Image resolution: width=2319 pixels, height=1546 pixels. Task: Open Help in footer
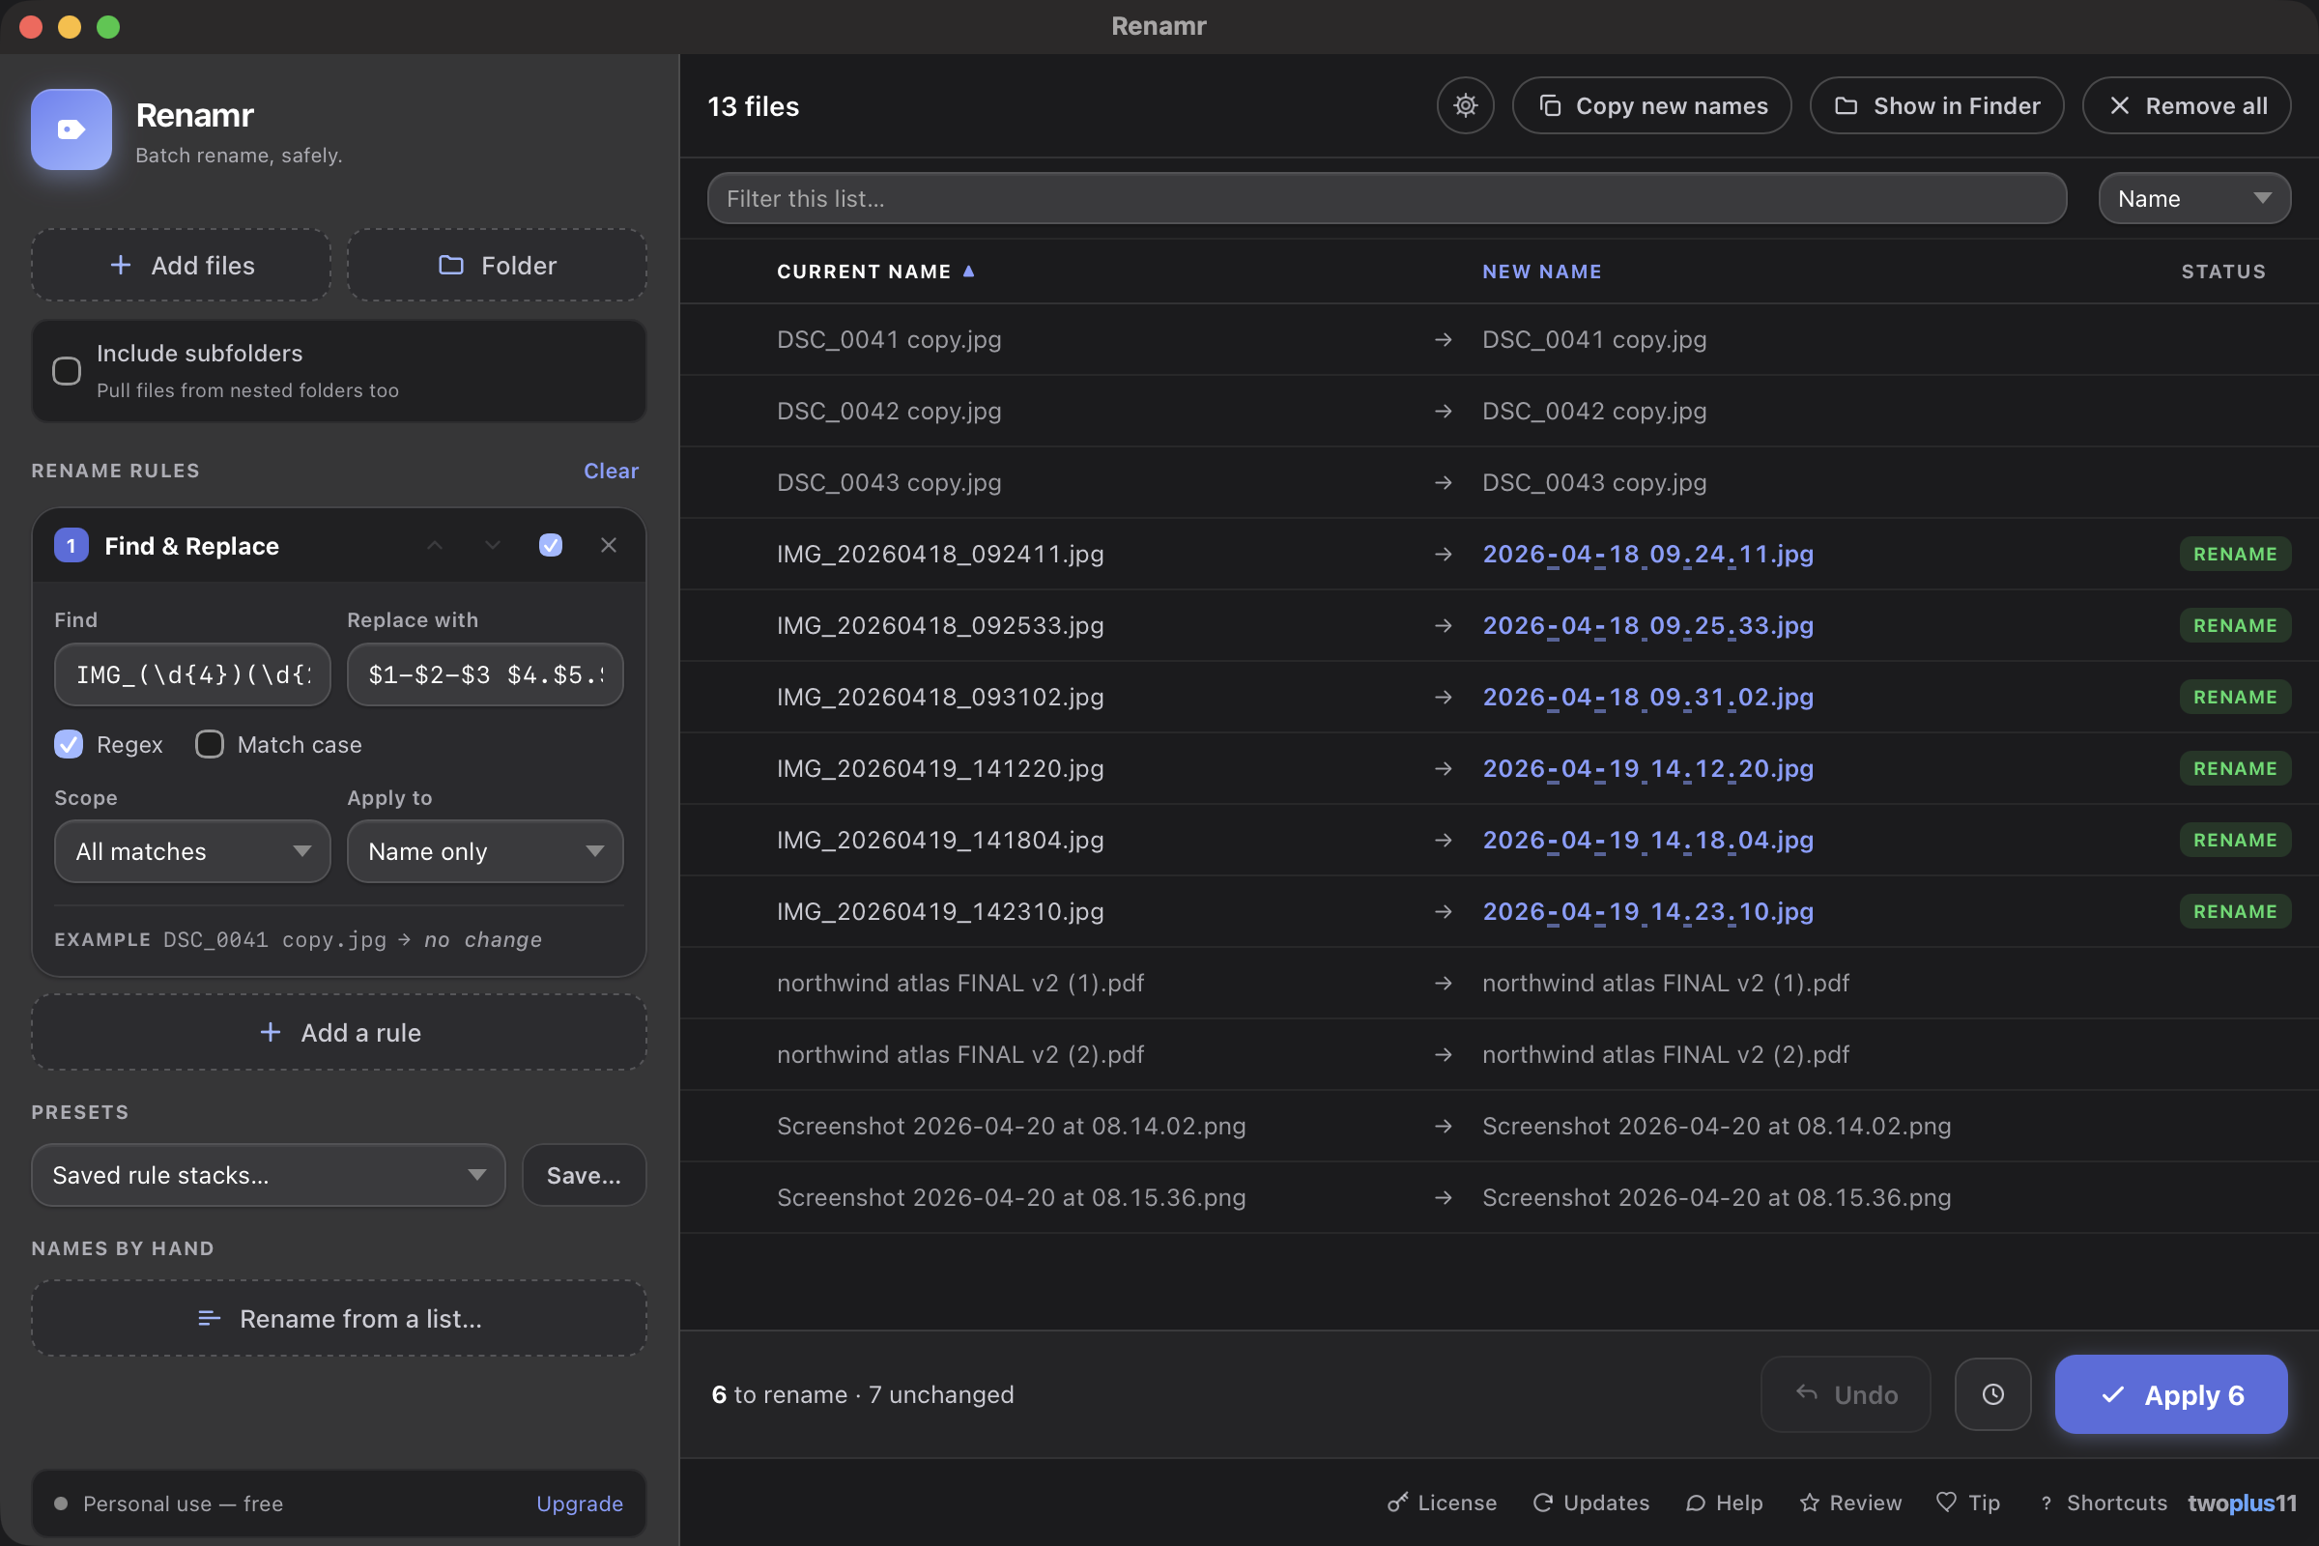pyautogui.click(x=1725, y=1503)
